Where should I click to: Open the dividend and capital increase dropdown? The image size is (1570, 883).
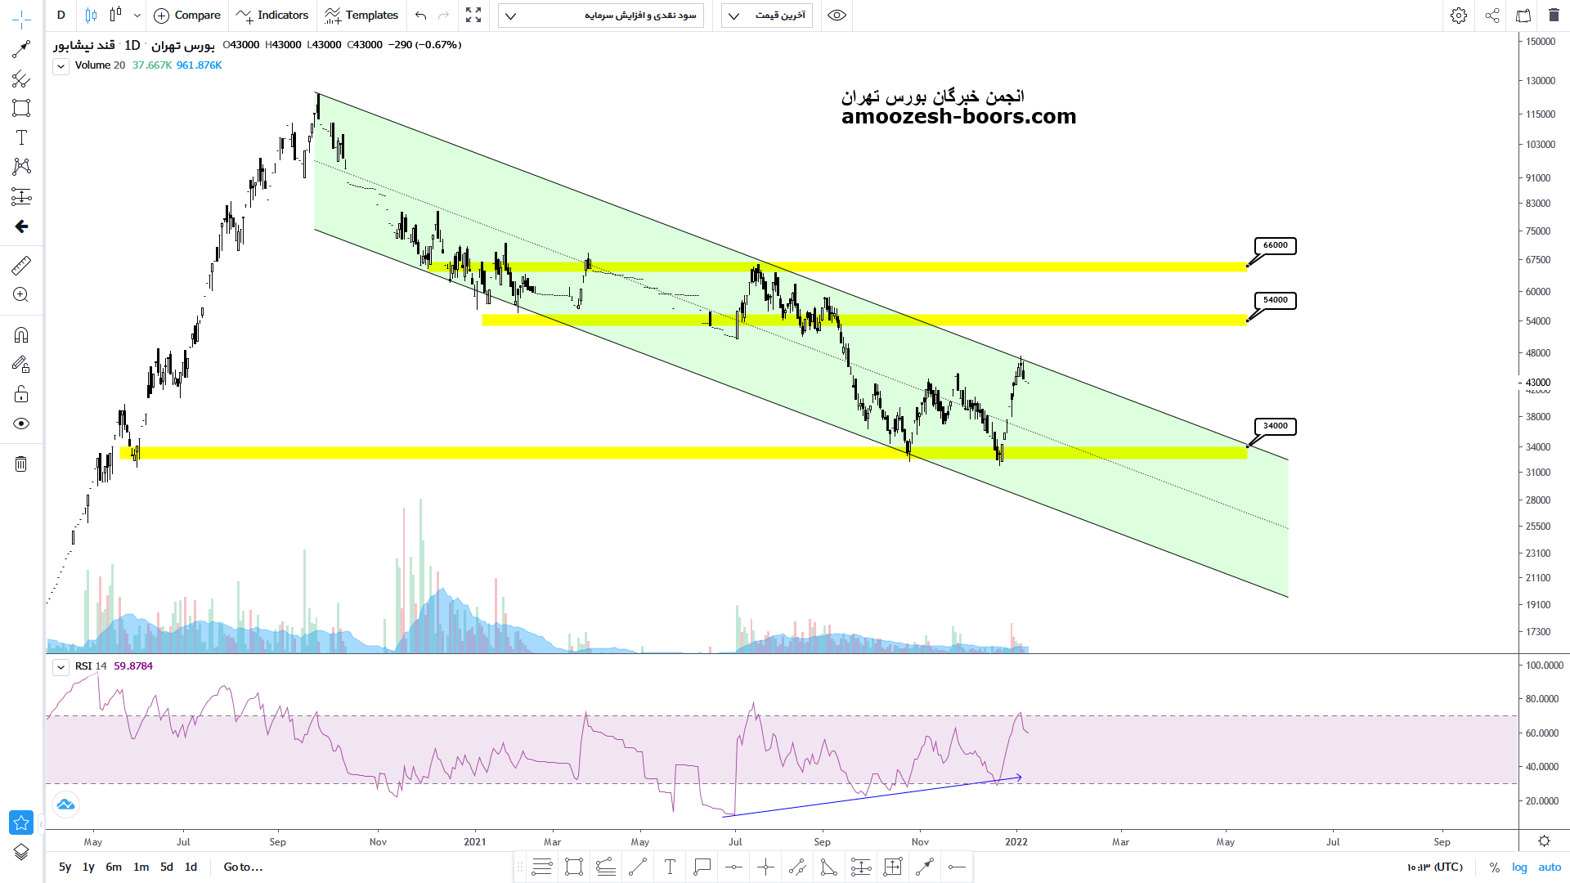coord(601,16)
